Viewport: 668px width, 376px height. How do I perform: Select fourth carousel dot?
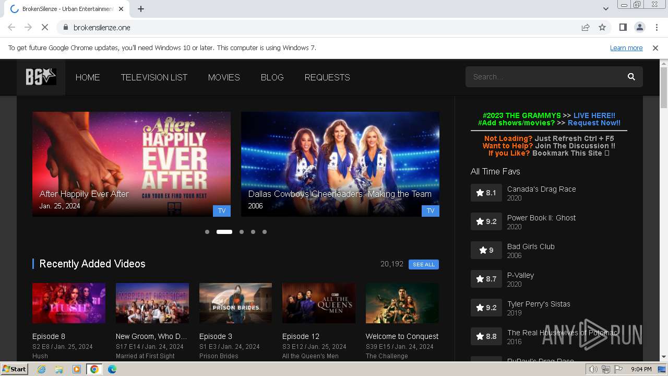253,232
